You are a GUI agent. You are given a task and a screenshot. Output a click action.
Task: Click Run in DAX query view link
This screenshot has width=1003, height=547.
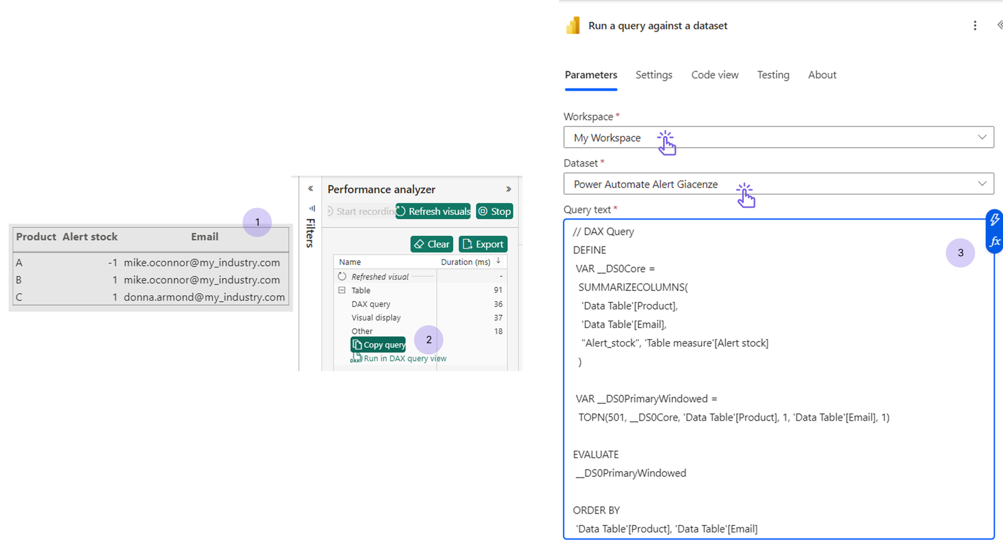(x=404, y=358)
